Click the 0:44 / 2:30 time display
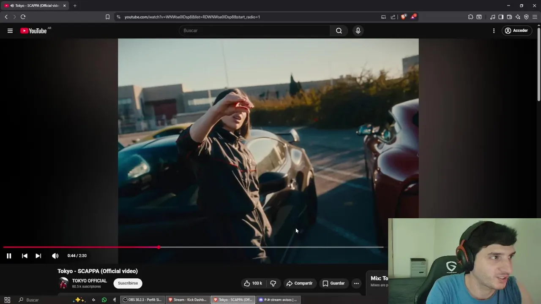The image size is (541, 304). 77,255
